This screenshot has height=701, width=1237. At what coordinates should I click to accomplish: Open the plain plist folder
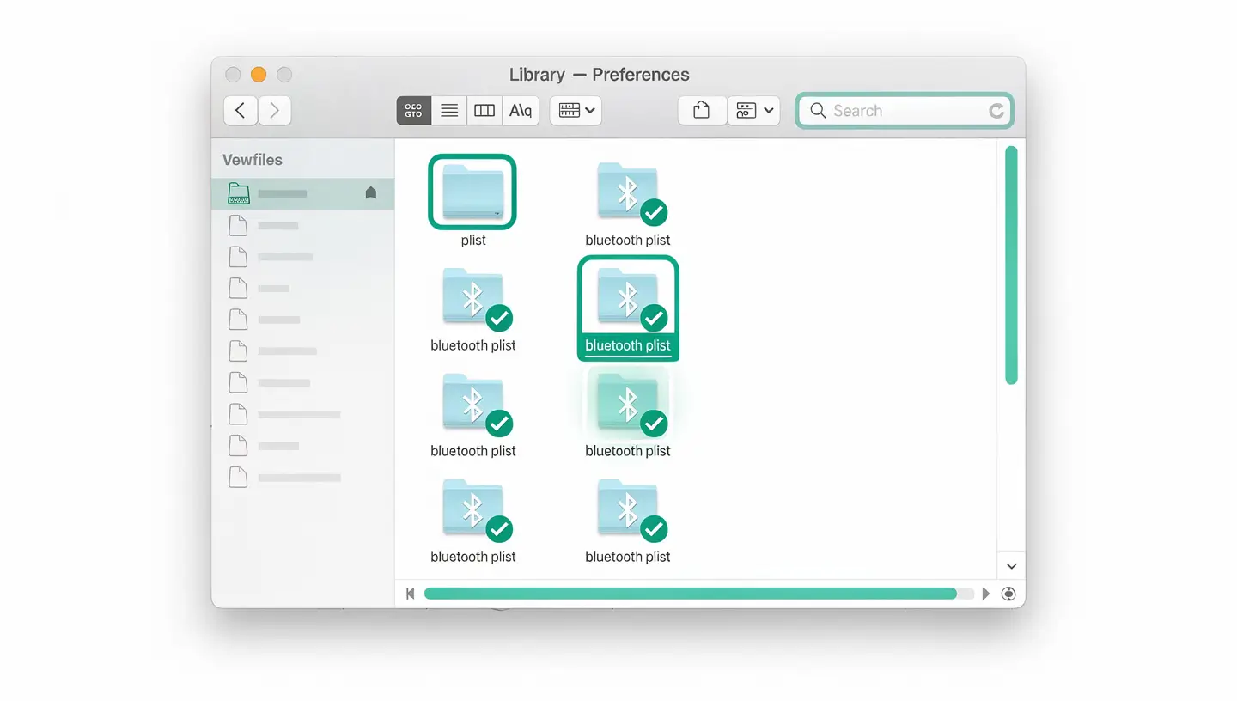tap(472, 192)
